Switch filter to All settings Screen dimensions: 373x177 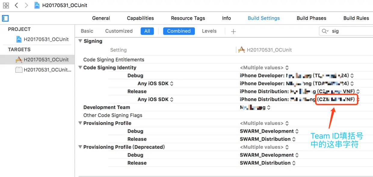147,31
